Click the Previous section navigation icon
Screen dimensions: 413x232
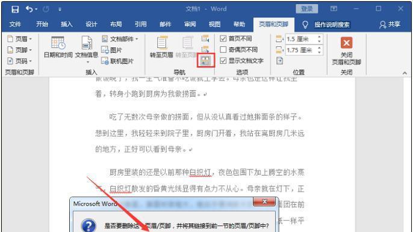(x=205, y=38)
